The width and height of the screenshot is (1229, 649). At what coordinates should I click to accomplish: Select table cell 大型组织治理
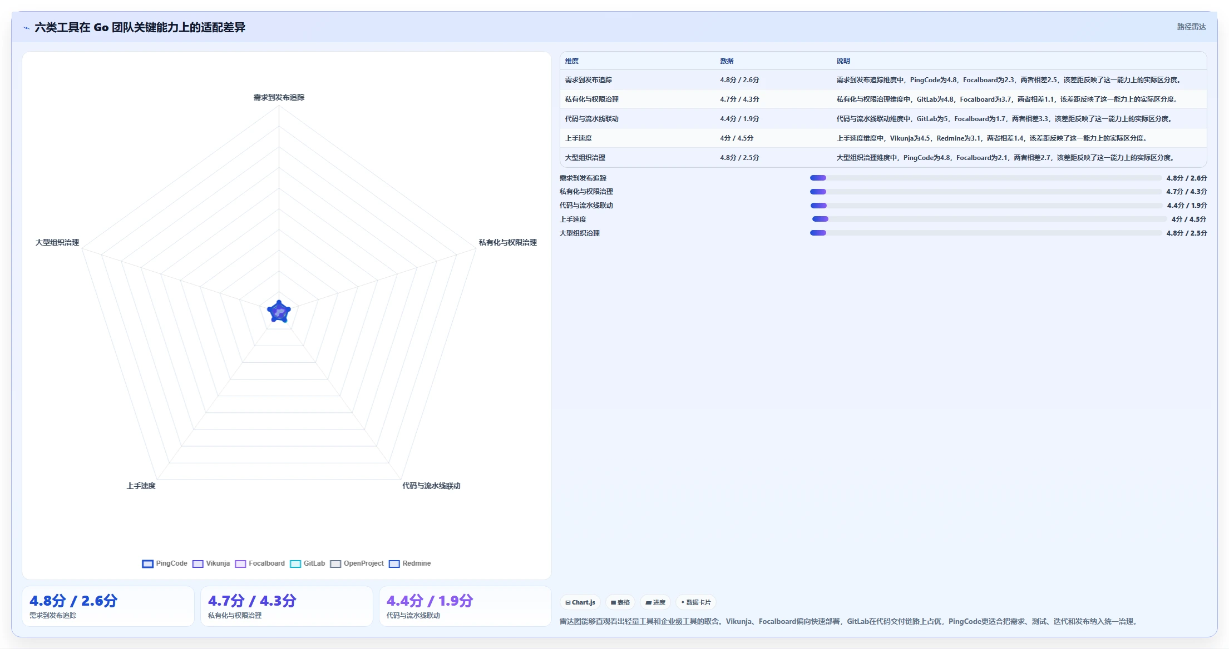(585, 158)
